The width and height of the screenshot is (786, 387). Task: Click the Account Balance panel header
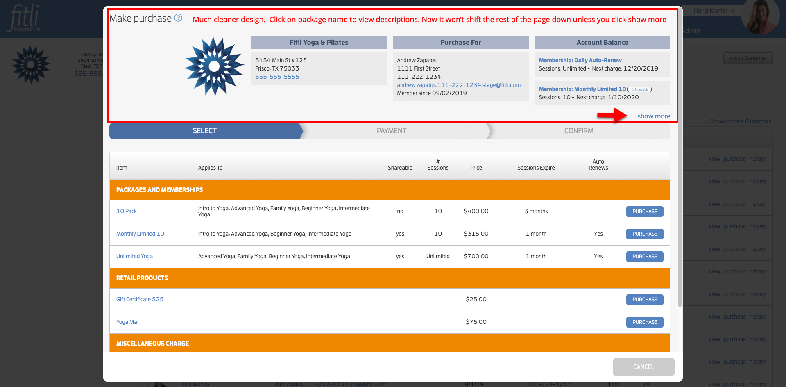(x=603, y=42)
